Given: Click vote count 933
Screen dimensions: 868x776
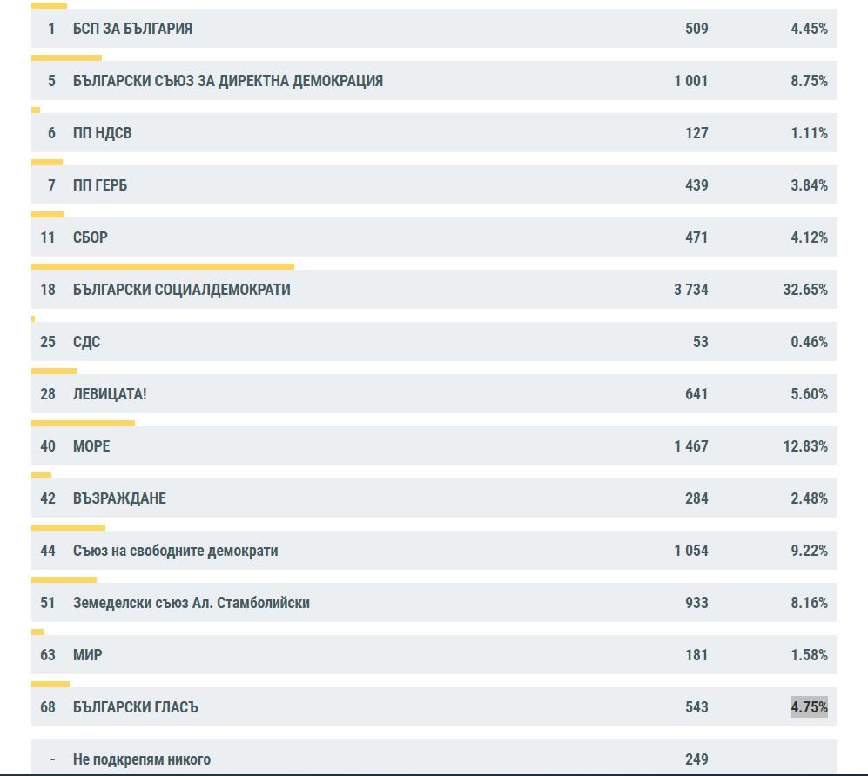Looking at the screenshot, I should click(x=696, y=602).
